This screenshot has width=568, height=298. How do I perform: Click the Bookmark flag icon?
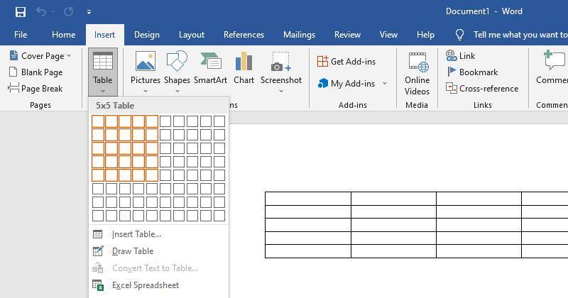coord(452,72)
